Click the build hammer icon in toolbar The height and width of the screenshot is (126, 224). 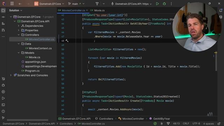coord(97,4)
